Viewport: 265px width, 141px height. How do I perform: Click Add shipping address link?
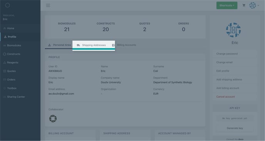click(229, 79)
